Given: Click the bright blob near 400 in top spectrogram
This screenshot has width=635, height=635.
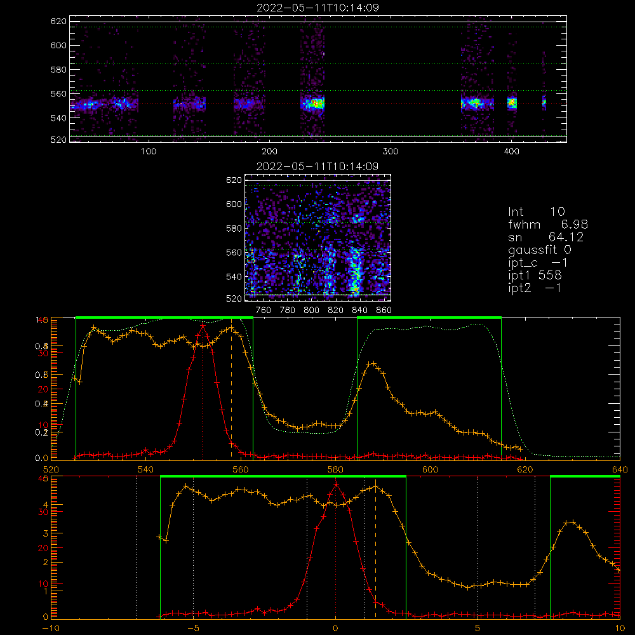Looking at the screenshot, I should pos(512,103).
